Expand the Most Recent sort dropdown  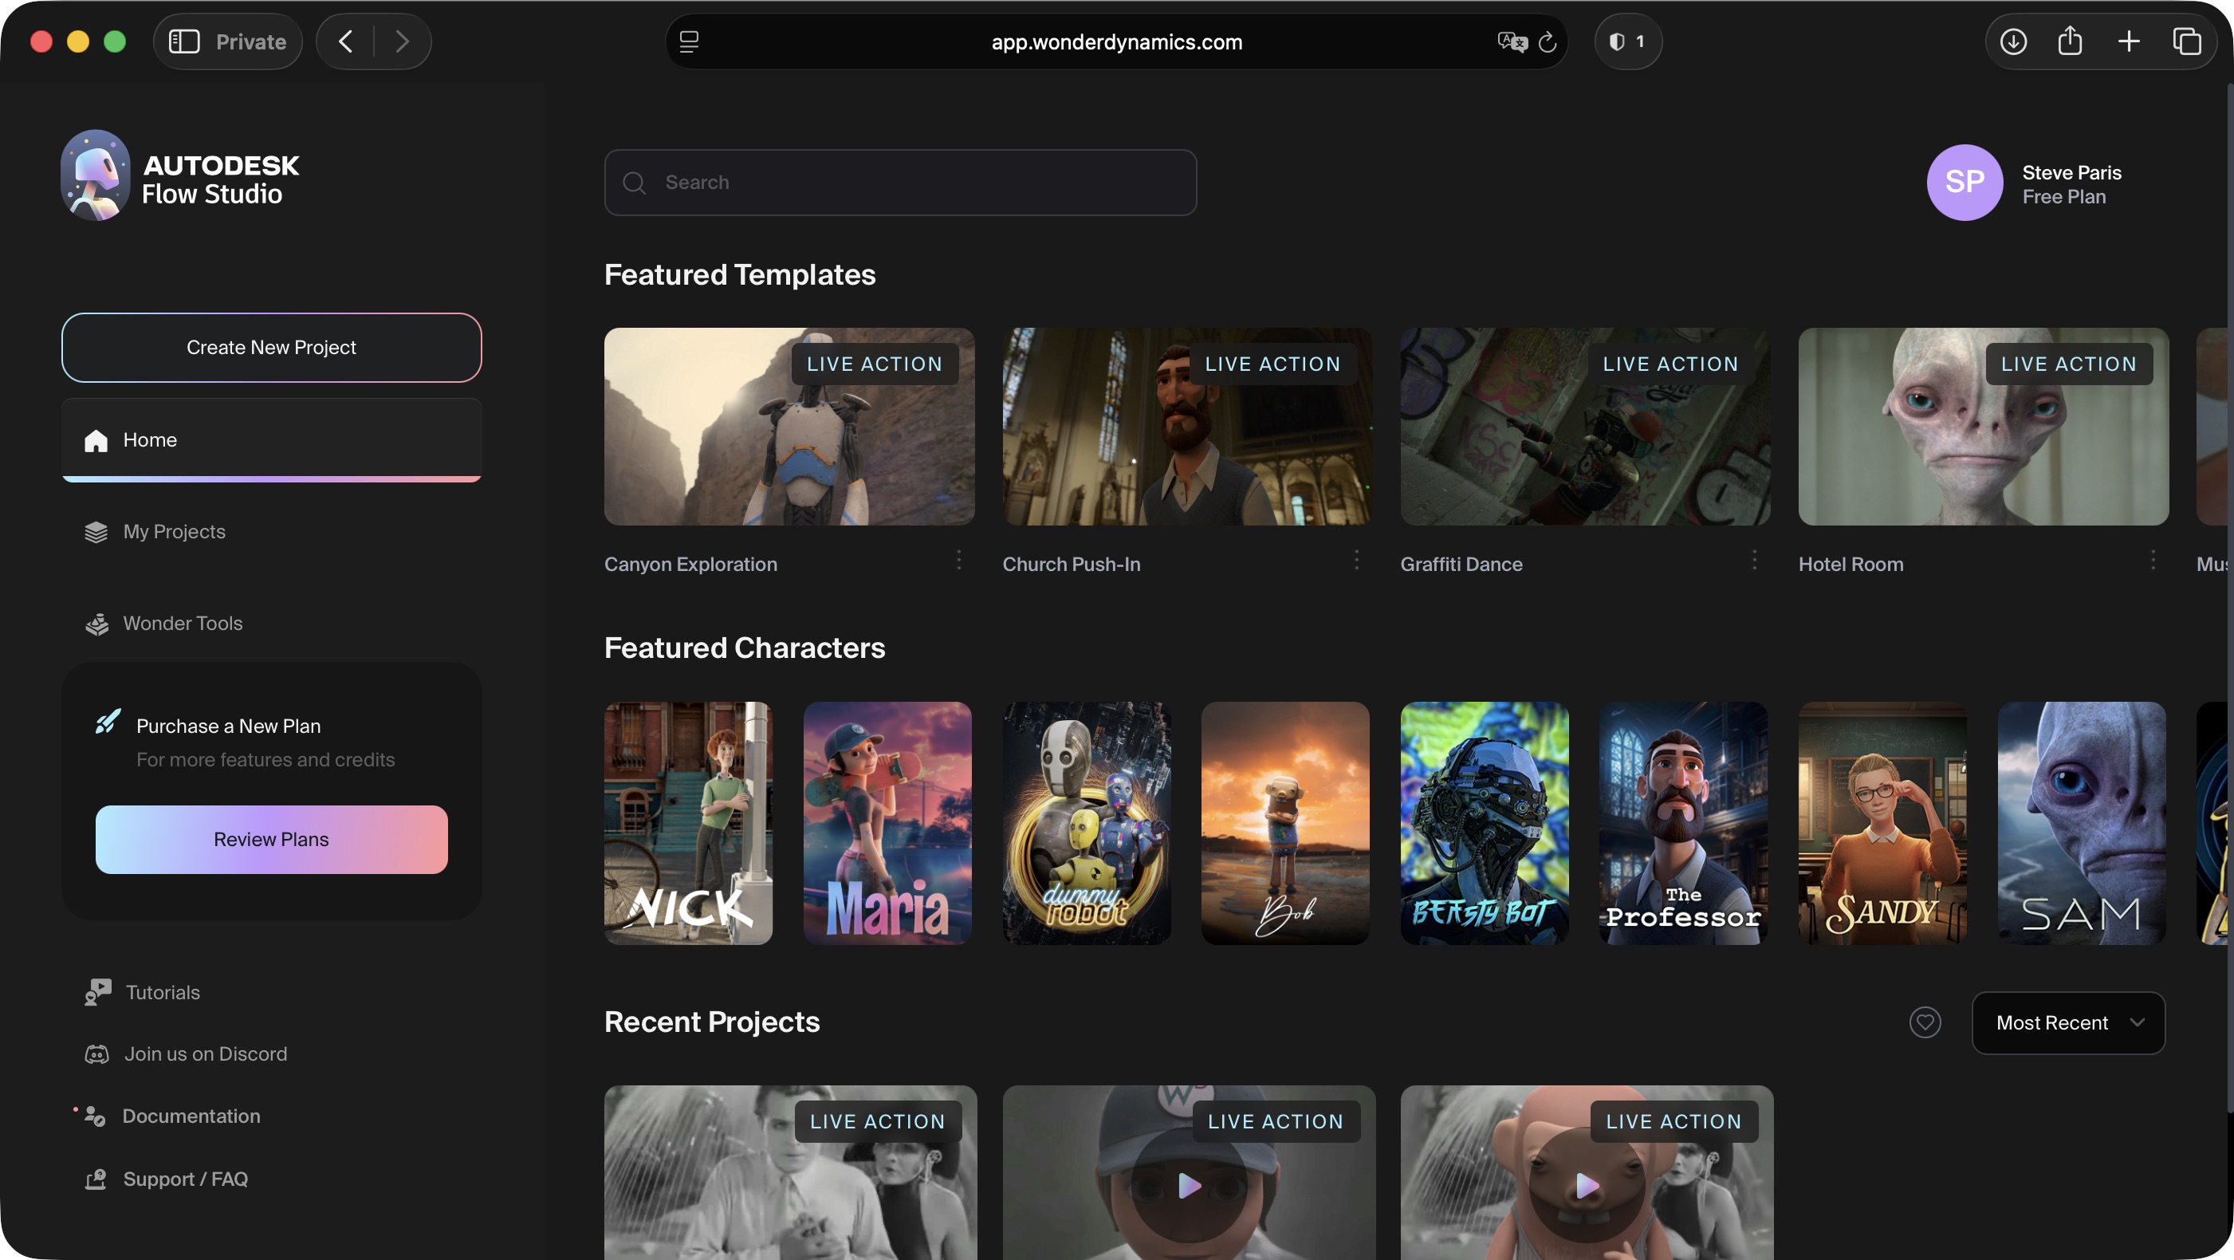click(2068, 1022)
